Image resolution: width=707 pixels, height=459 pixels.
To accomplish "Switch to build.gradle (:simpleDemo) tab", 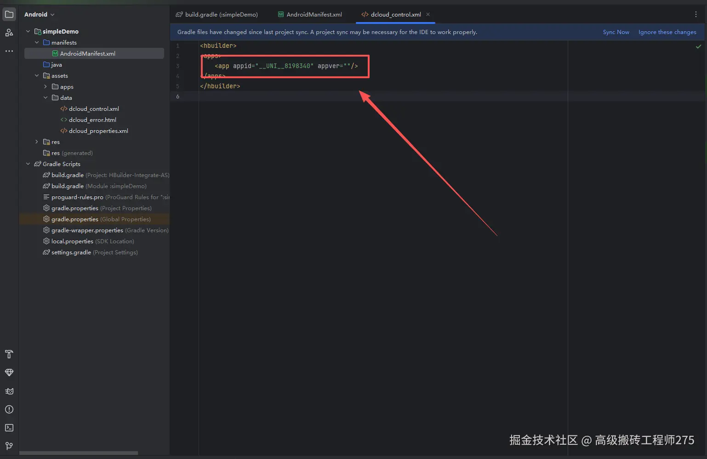I will click(217, 14).
